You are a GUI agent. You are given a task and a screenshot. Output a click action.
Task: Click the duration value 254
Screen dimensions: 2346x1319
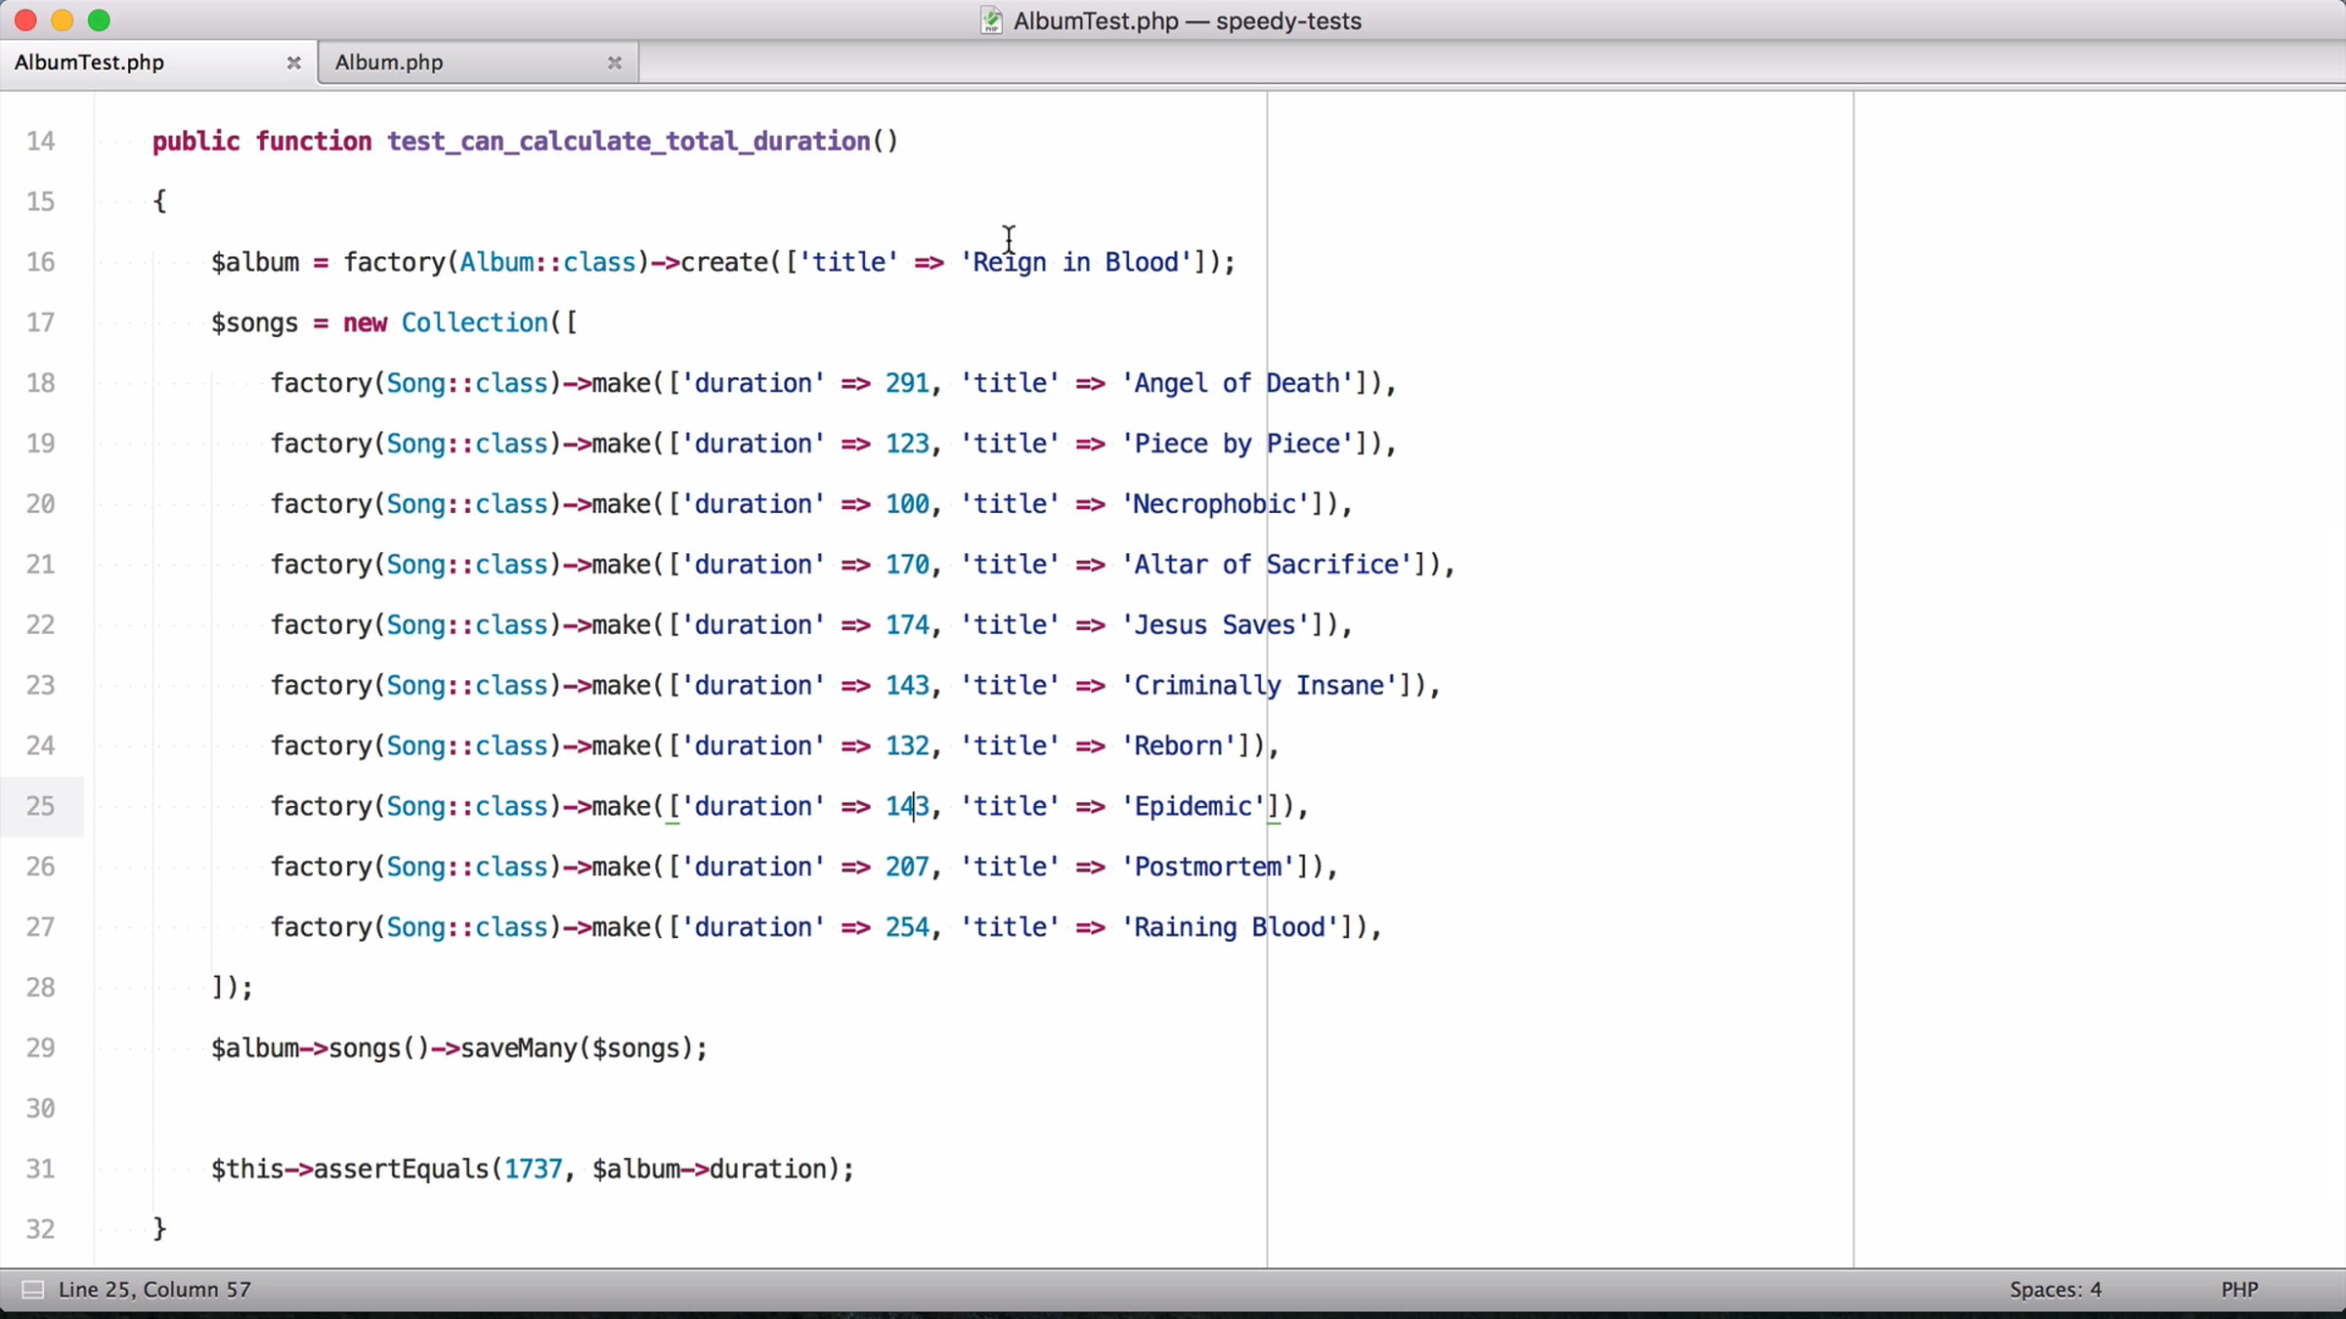[907, 927]
